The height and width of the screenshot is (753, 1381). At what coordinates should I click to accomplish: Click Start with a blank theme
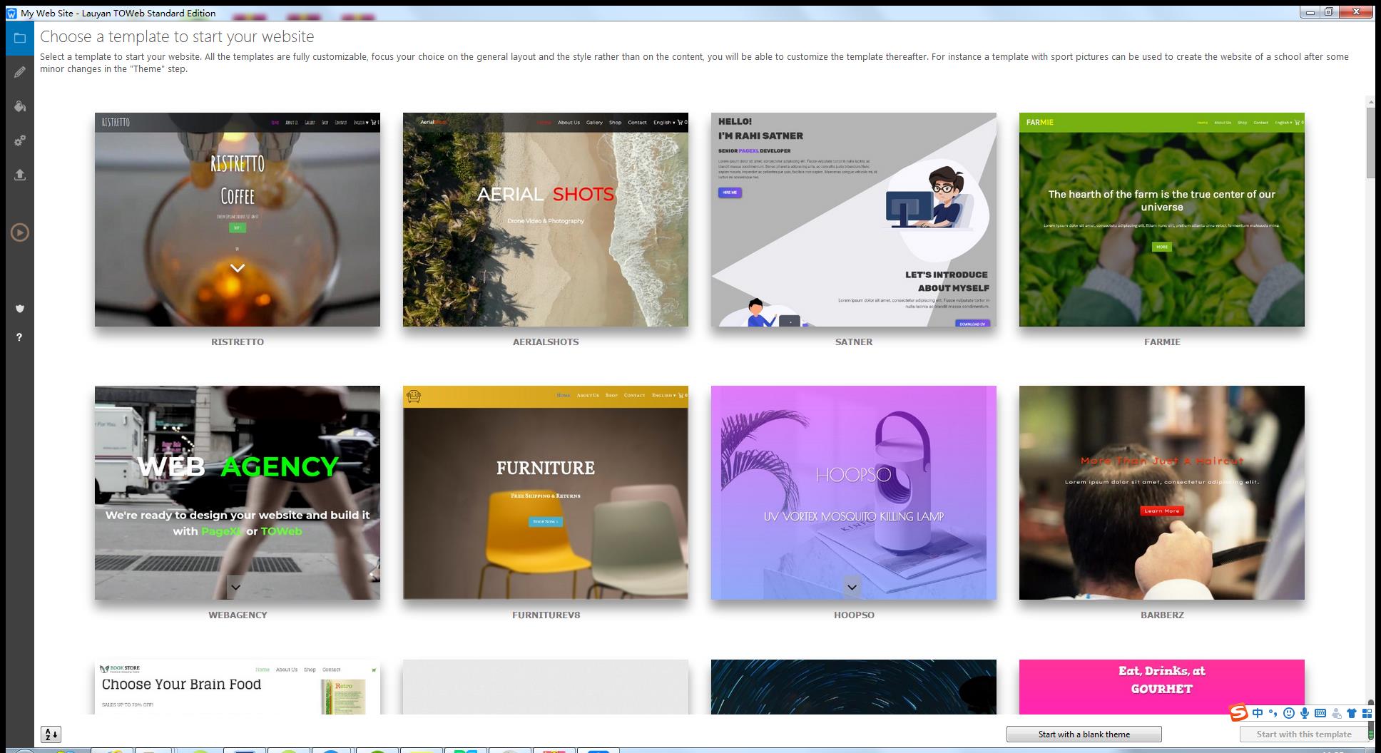(x=1084, y=734)
